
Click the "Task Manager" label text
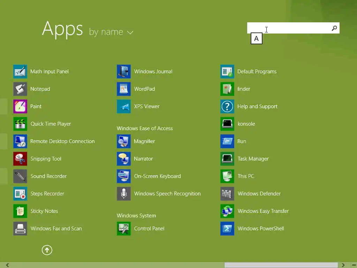253,159
